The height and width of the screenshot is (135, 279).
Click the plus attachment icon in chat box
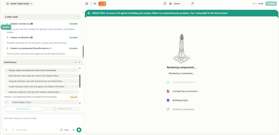click(x=6, y=130)
